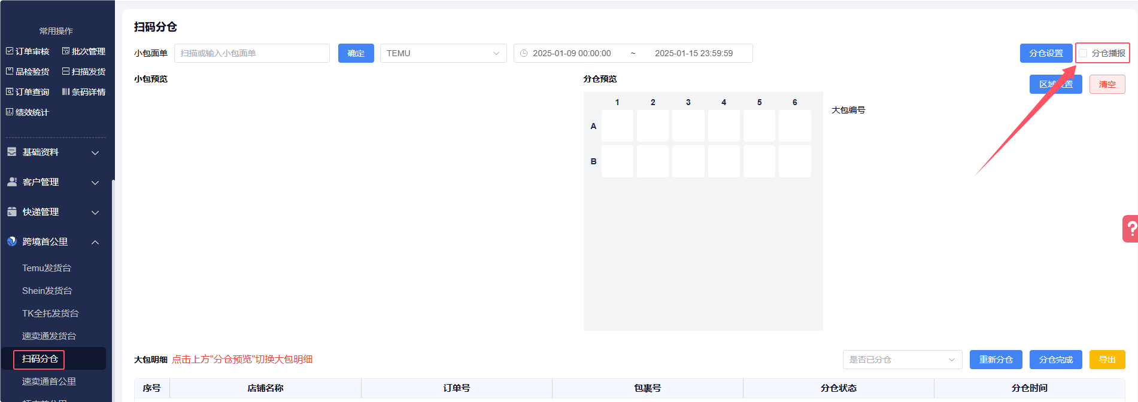
Task: Open 速卖通发货台 menu item
Action: (x=49, y=336)
